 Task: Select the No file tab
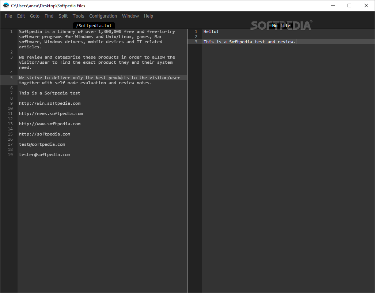pos(281,26)
